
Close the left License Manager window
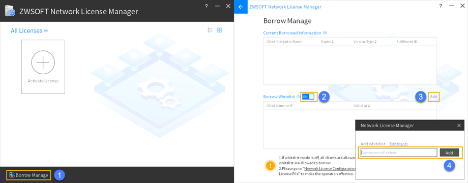[x=228, y=6]
